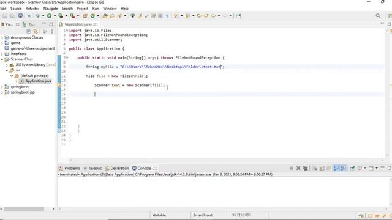This screenshot has width=392, height=220.
Task: Click the Pin Console icon
Action: click(353, 169)
